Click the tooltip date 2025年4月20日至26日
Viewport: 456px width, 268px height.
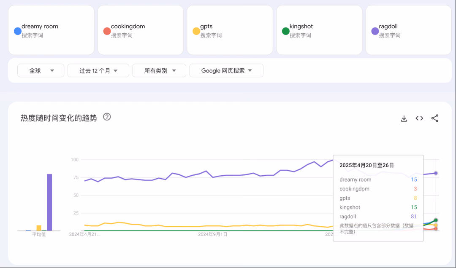(x=366, y=165)
